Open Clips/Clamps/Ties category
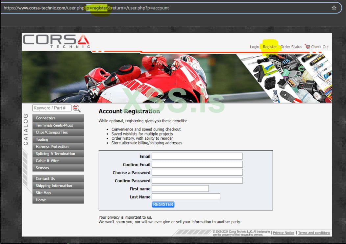Viewport: 346px width, 244px height. pos(58,132)
